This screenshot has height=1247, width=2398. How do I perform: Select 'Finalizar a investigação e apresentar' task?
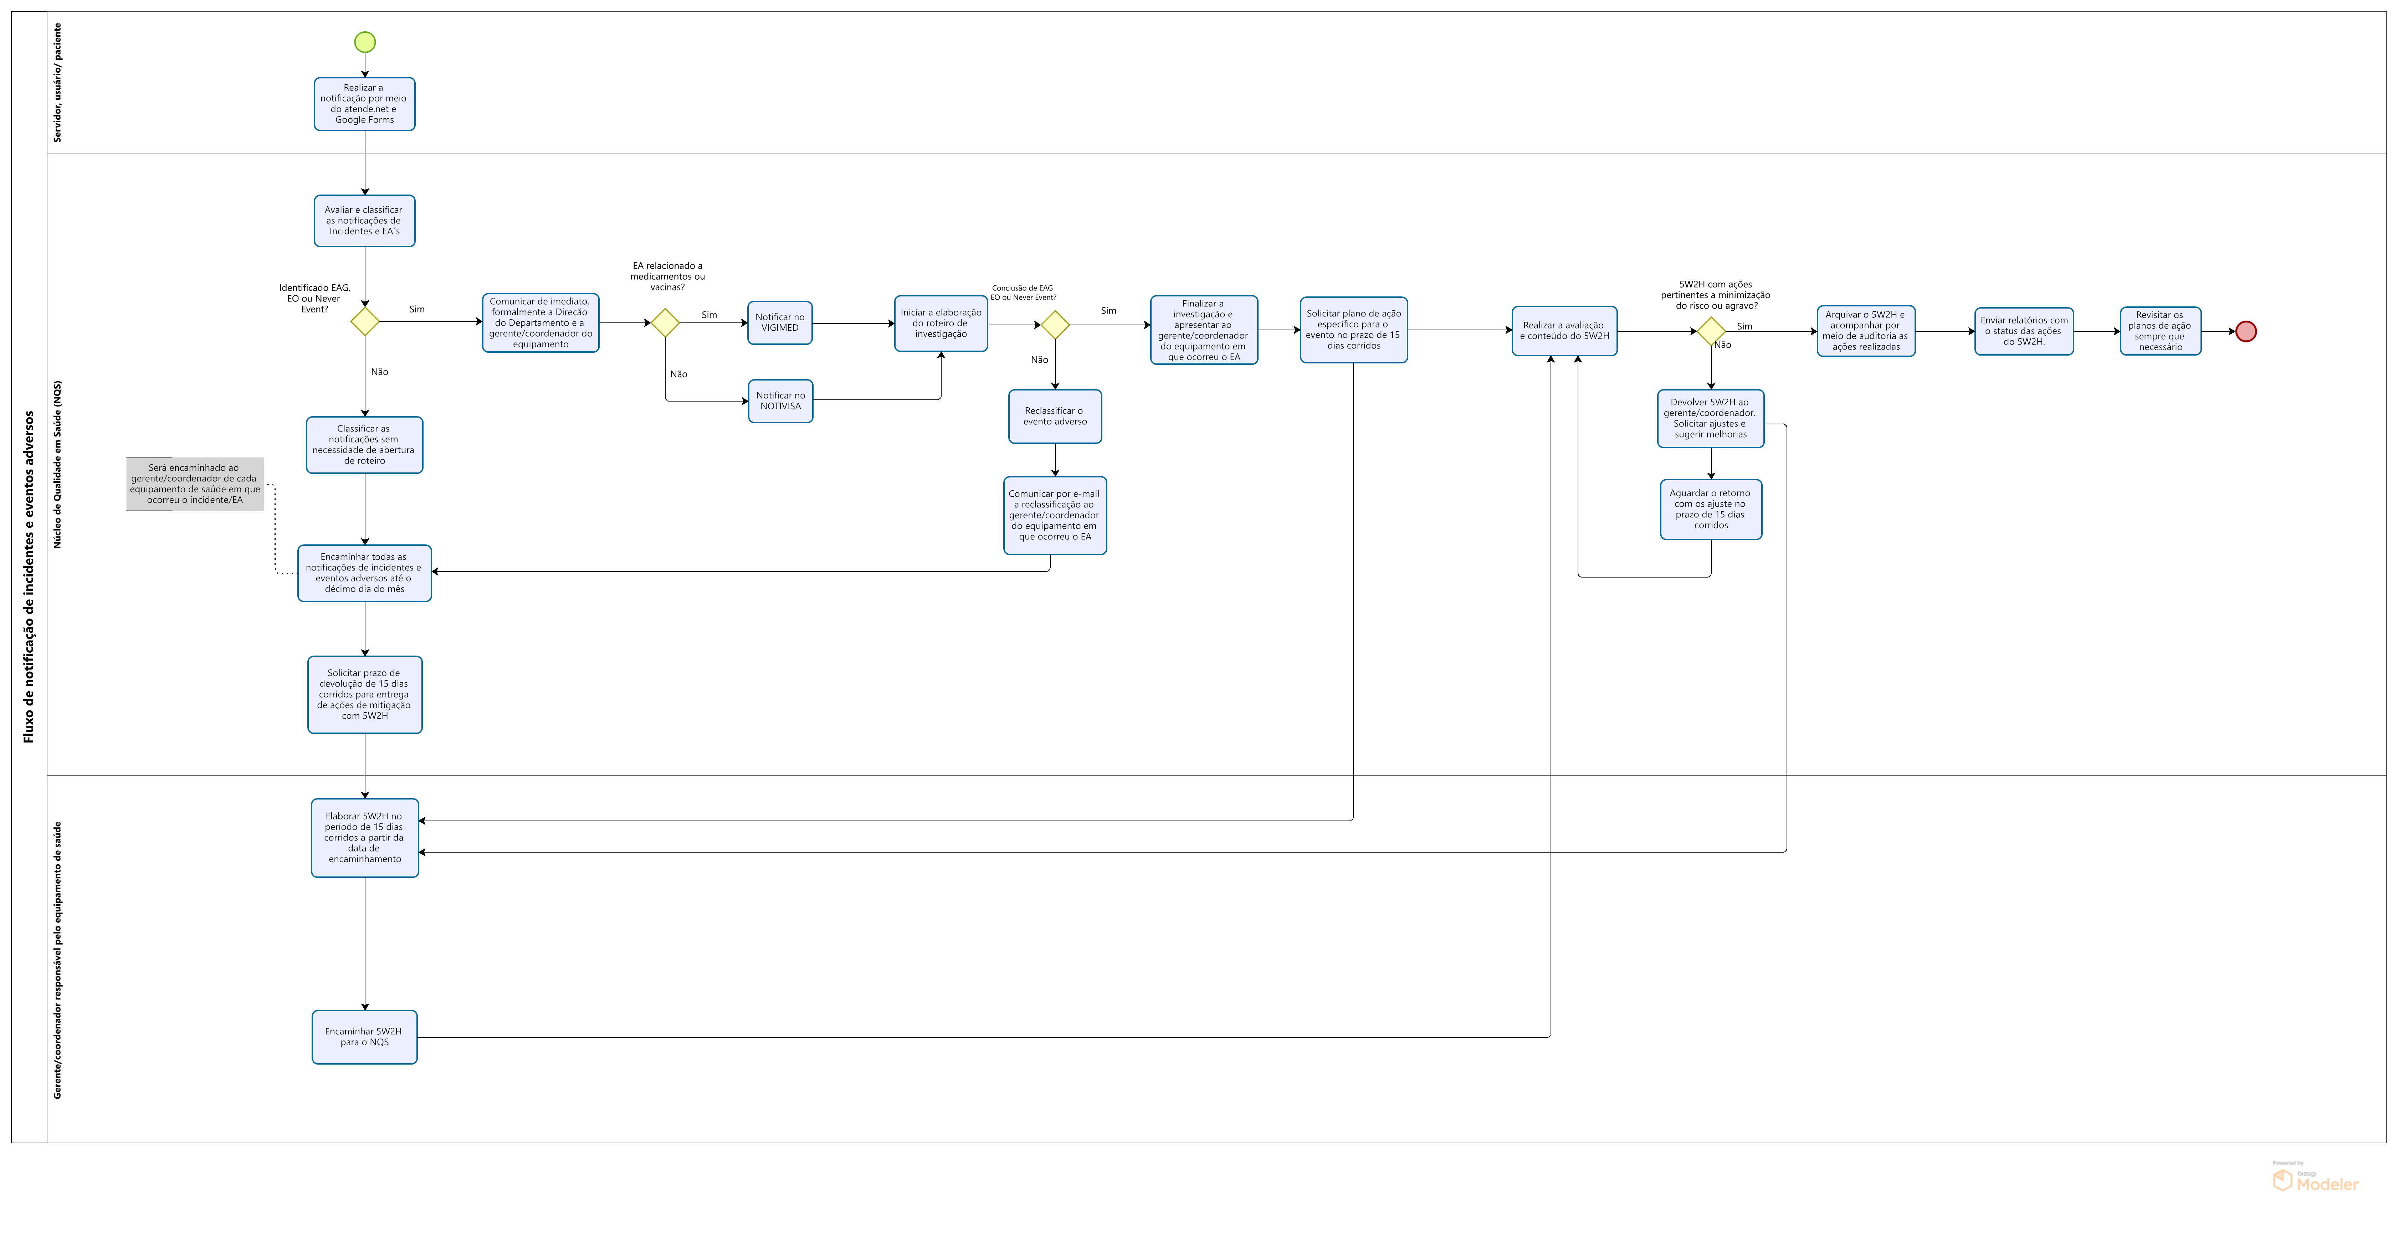(1204, 330)
